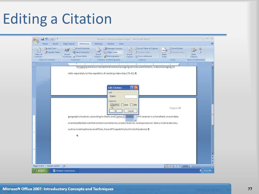Click Show Notes
259x194 pixels.
(80, 56)
